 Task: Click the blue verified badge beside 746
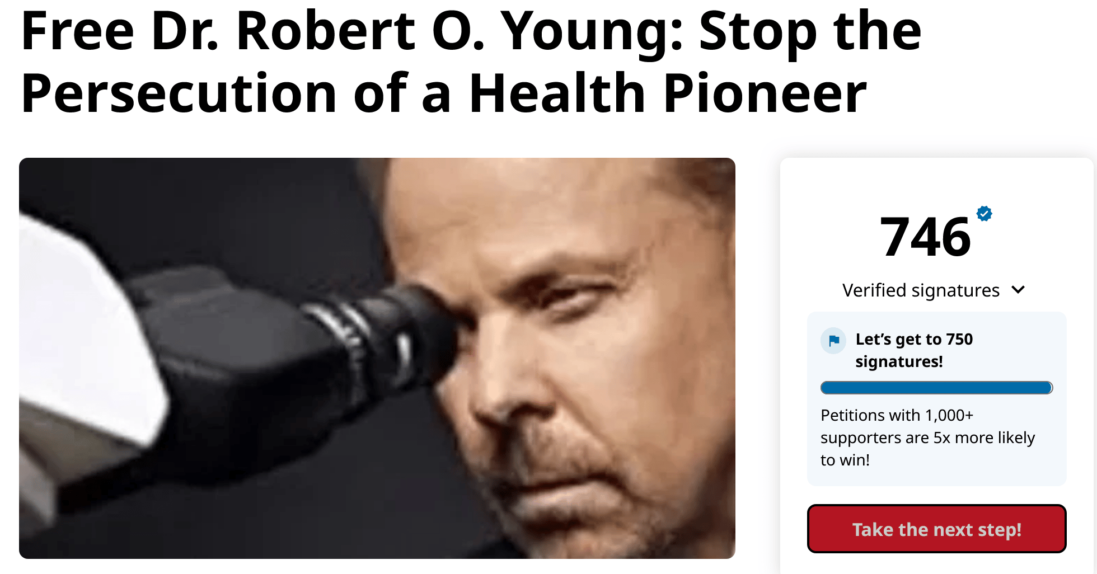[984, 214]
